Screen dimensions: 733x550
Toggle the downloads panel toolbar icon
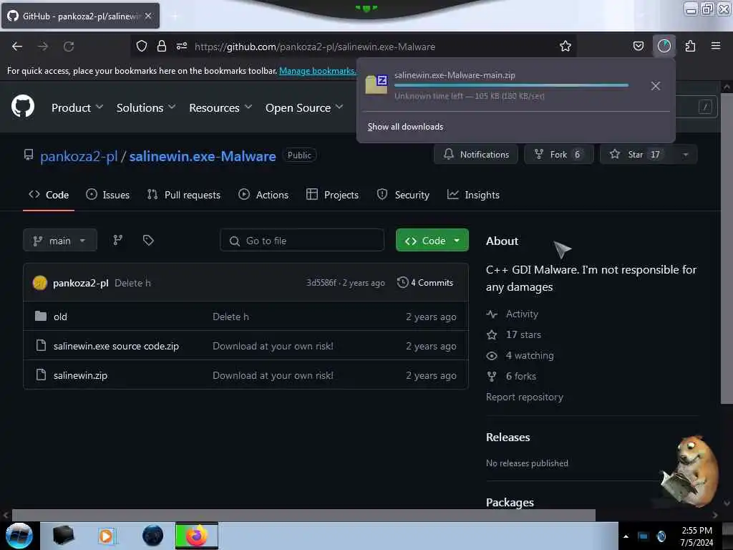tap(664, 46)
